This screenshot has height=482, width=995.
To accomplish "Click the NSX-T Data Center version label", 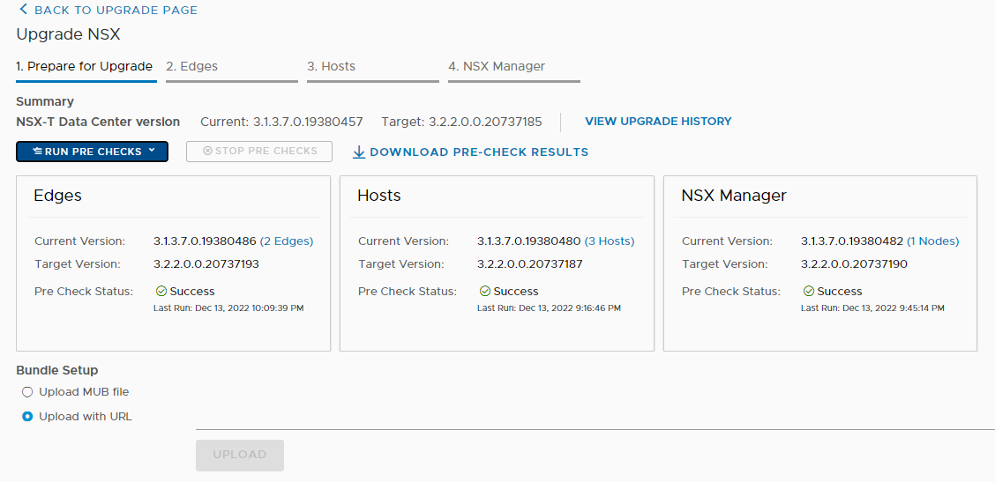I will coord(98,122).
